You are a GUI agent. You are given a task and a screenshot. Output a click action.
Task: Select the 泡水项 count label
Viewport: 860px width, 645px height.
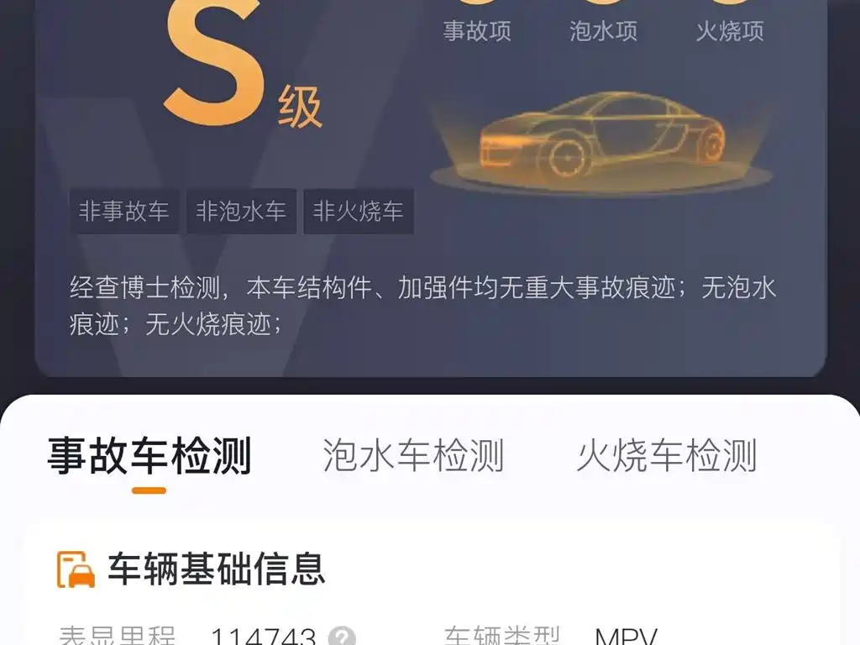[x=603, y=31]
